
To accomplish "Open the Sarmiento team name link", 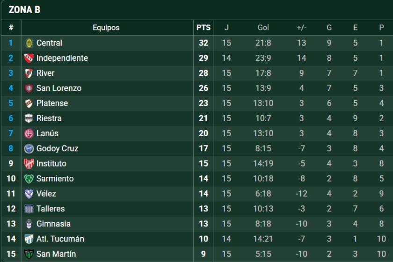I will tap(55, 179).
